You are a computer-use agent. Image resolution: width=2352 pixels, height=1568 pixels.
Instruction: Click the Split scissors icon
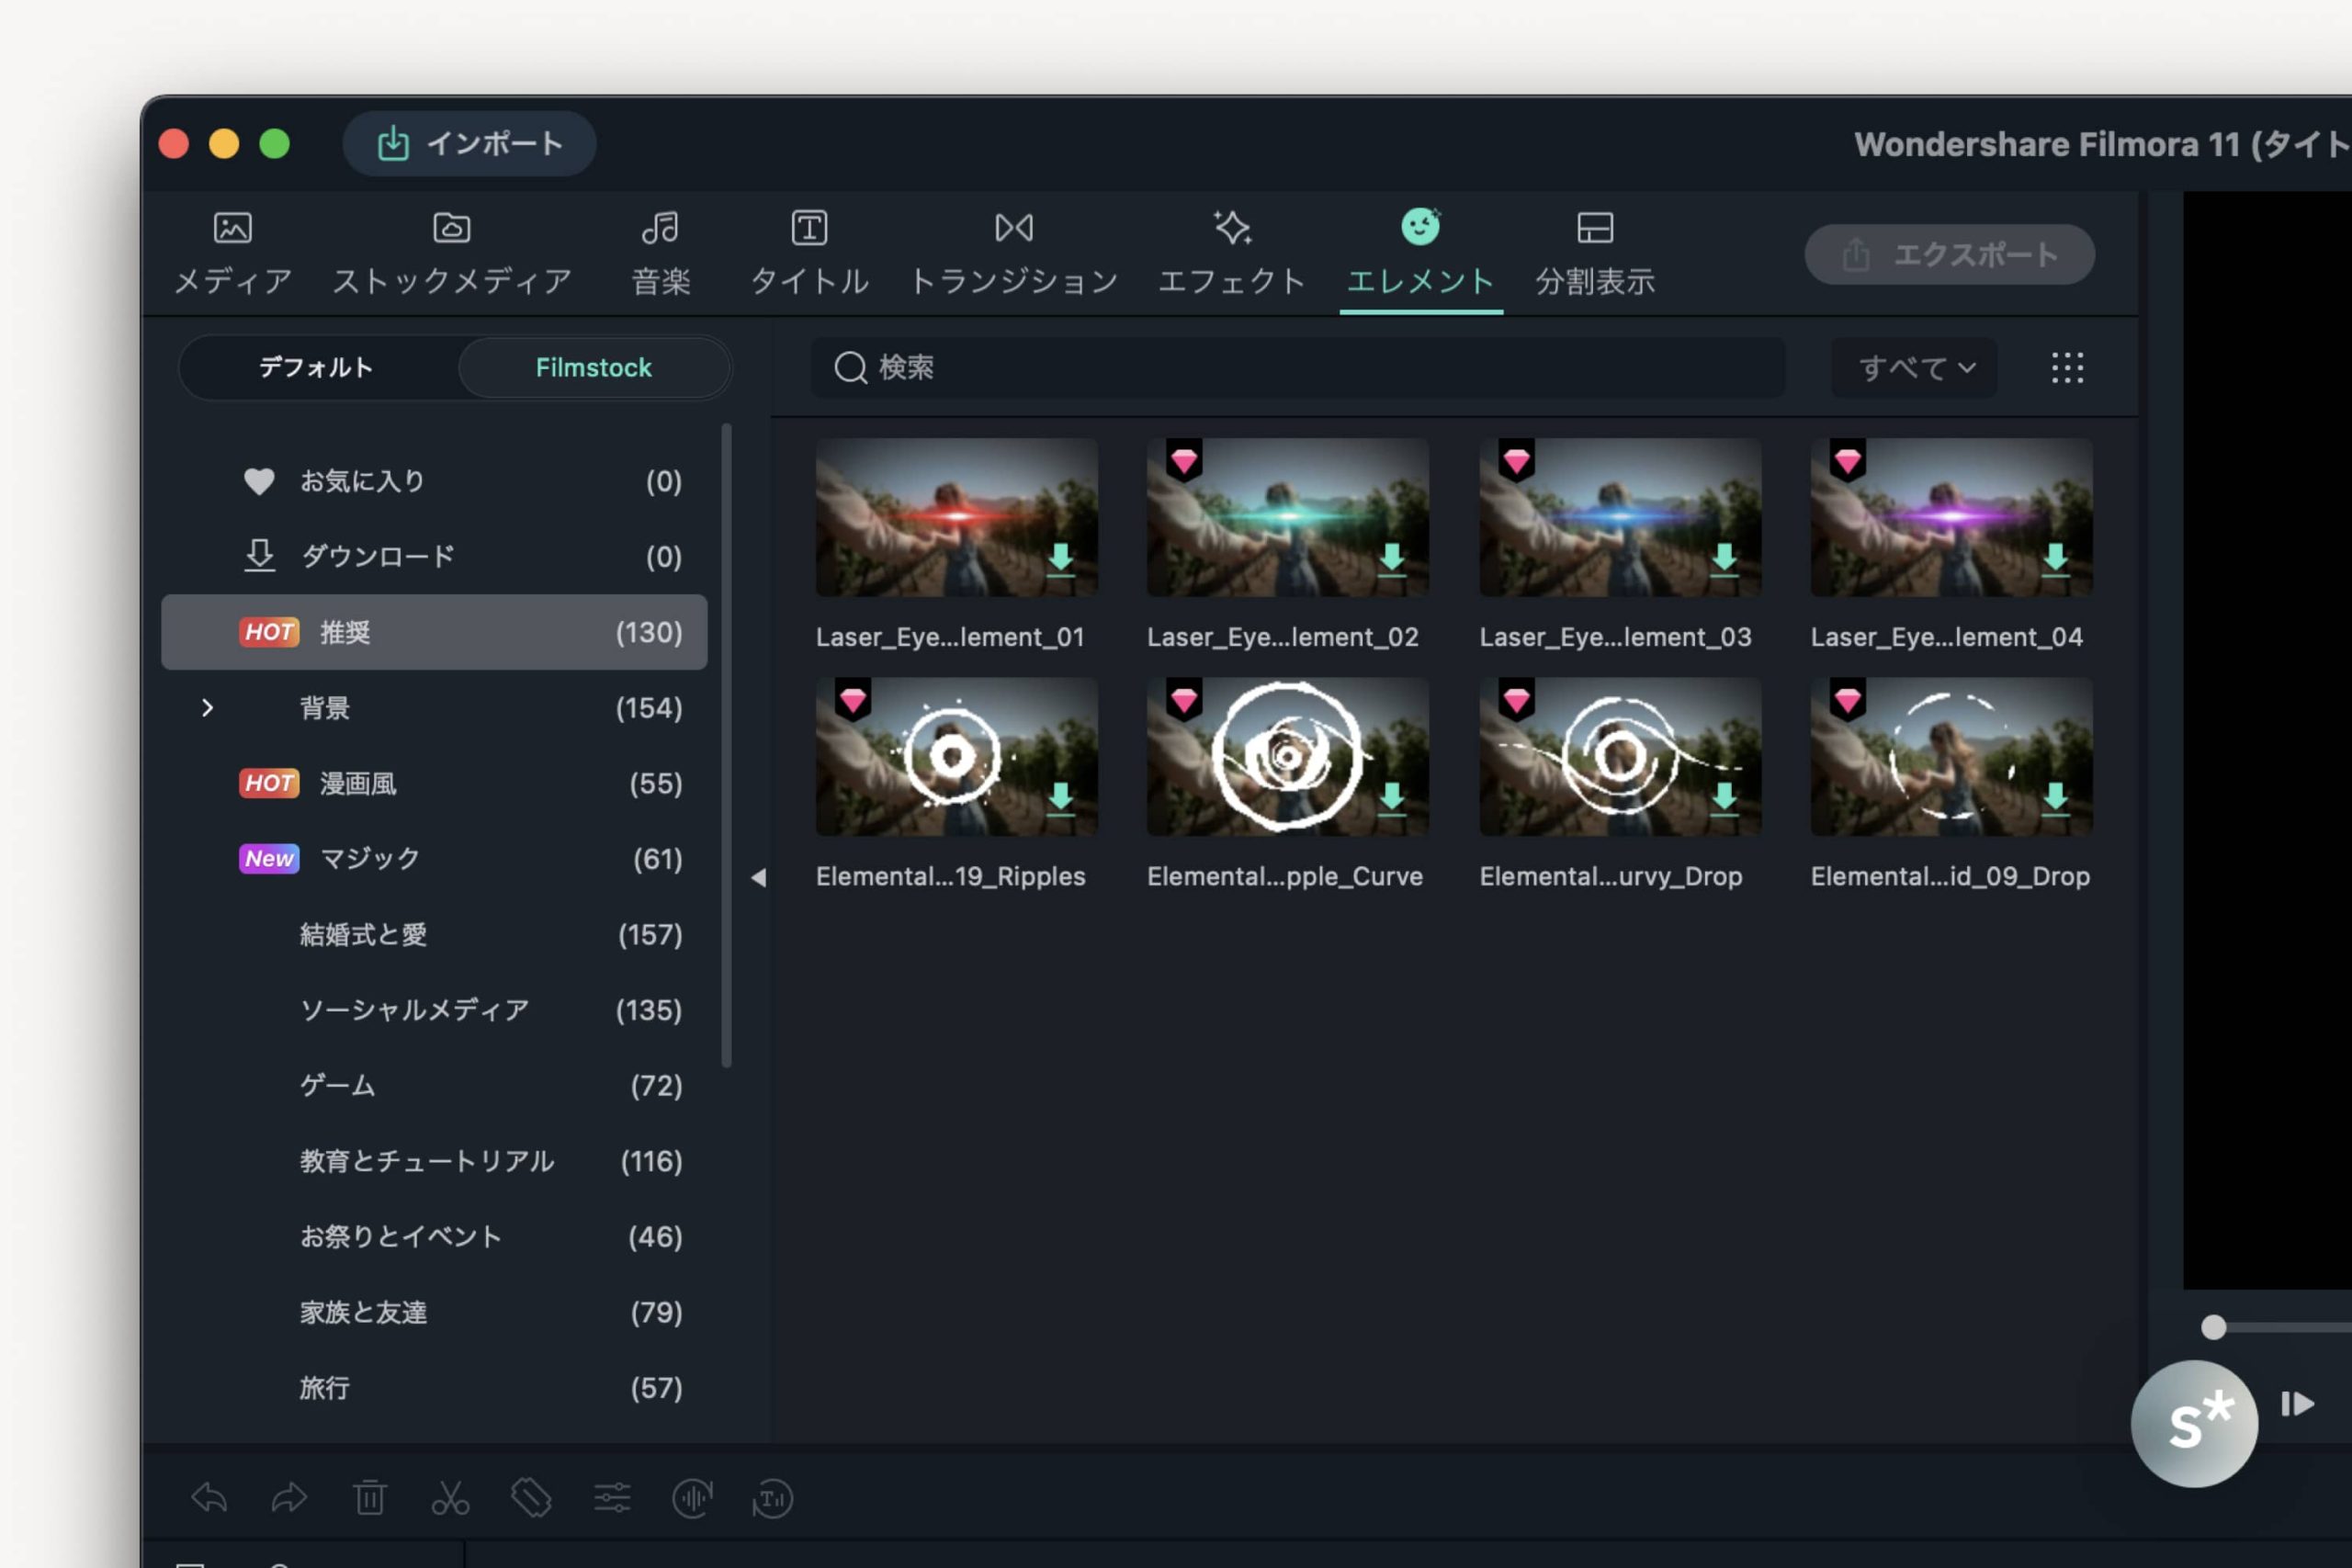(450, 1497)
